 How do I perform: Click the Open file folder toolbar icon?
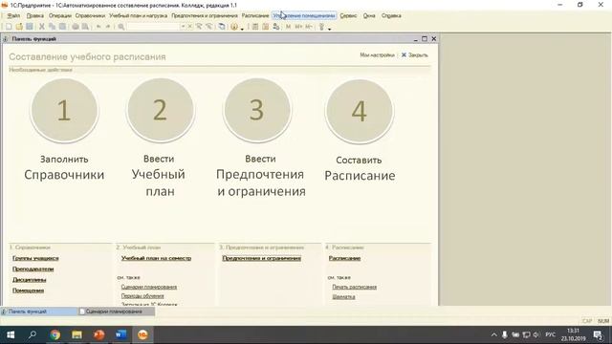pos(19,27)
